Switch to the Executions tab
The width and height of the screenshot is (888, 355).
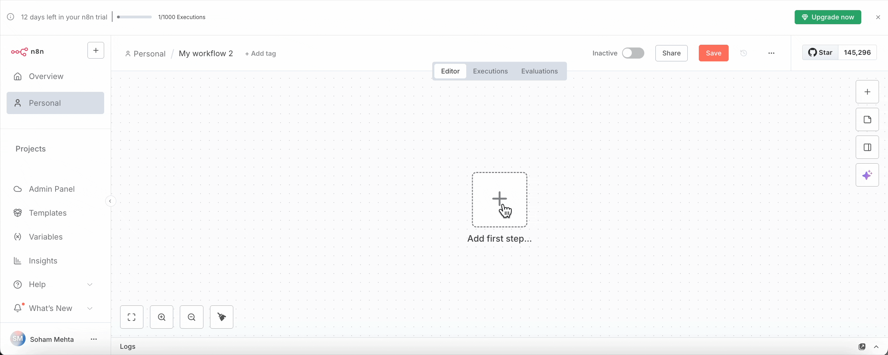[490, 71]
